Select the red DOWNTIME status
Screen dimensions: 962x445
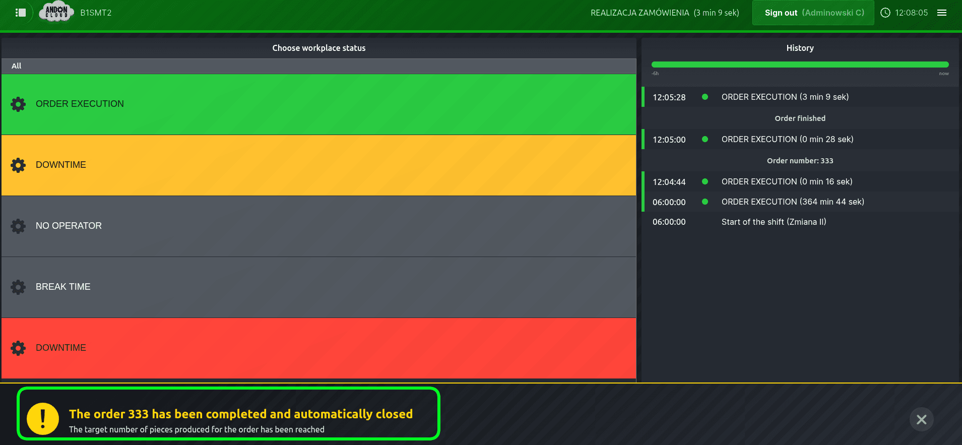[318, 348]
